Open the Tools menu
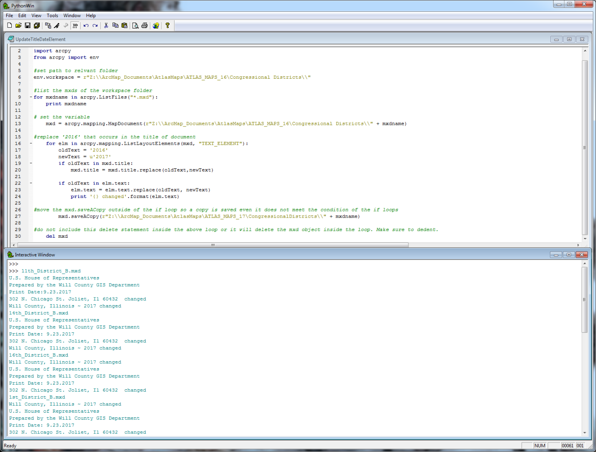This screenshot has height=452, width=596. (x=52, y=15)
